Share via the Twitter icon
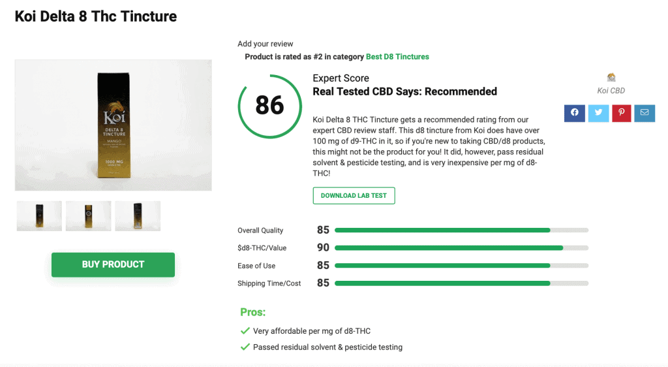668x367 pixels. click(x=598, y=114)
